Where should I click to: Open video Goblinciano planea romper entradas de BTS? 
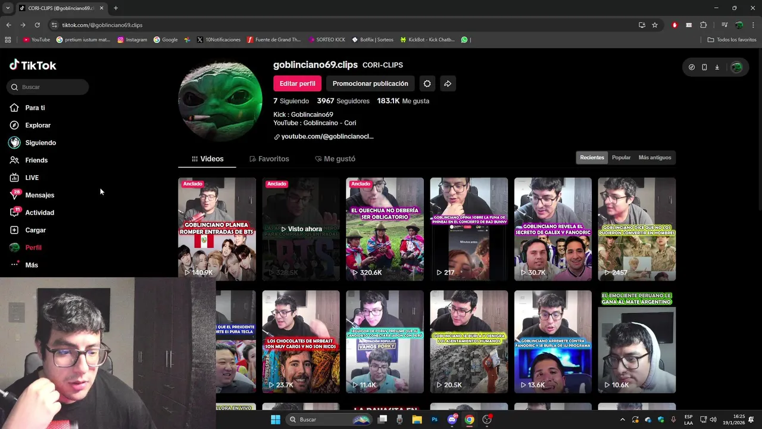pos(217,229)
